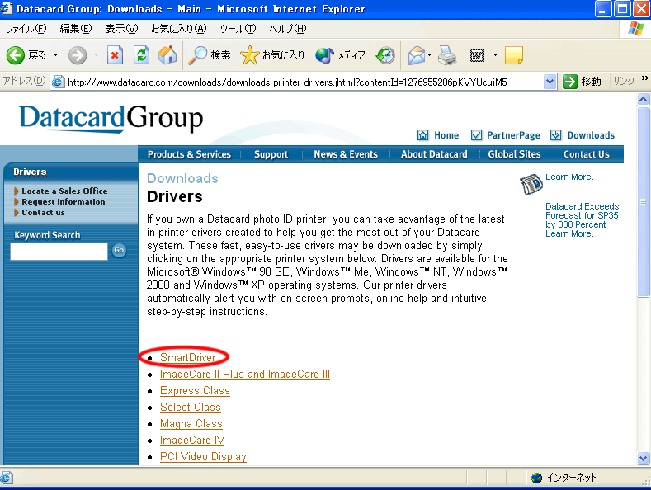Click the Internet zone globe in status bar
This screenshot has width=651, height=490.
[x=536, y=478]
